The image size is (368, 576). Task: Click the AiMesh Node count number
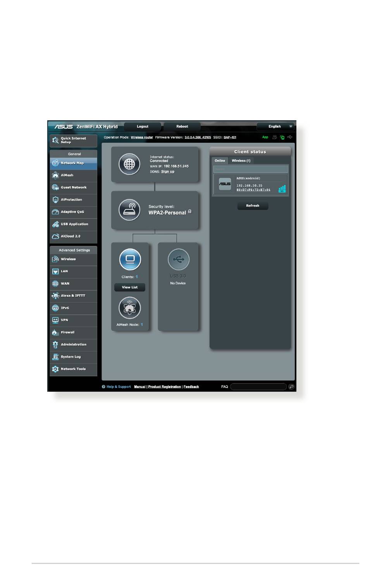(142, 325)
